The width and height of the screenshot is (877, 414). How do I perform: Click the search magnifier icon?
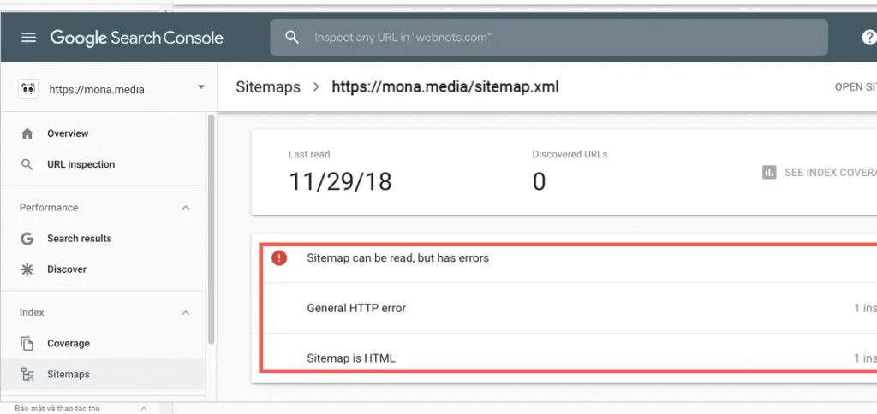tap(292, 38)
